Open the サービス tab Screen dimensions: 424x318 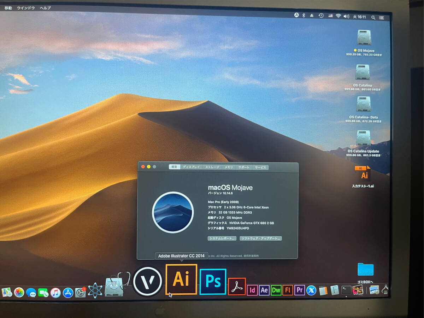[260, 167]
